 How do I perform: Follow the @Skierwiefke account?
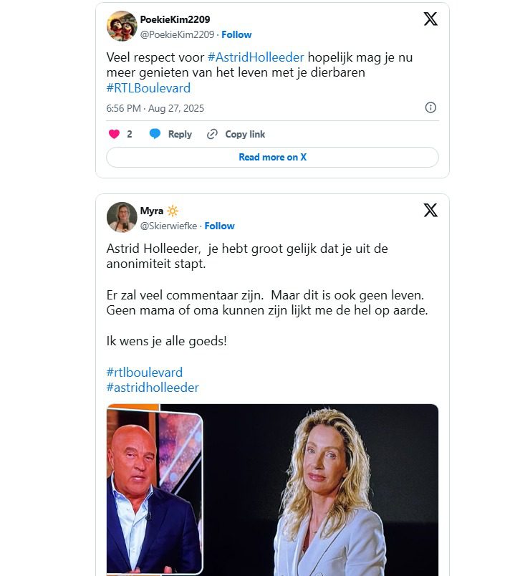point(219,226)
